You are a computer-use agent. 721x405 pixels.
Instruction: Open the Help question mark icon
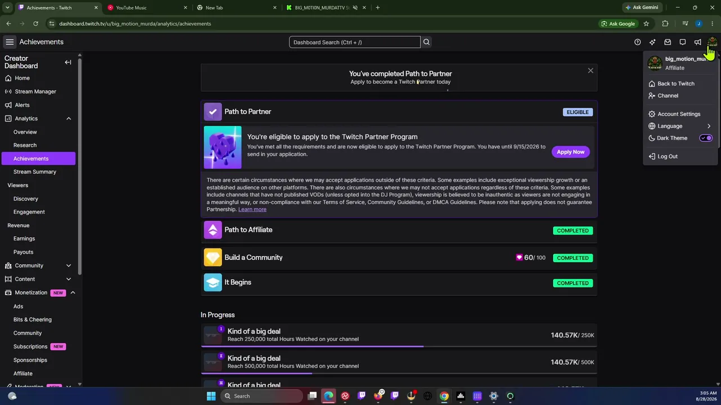tap(638, 42)
